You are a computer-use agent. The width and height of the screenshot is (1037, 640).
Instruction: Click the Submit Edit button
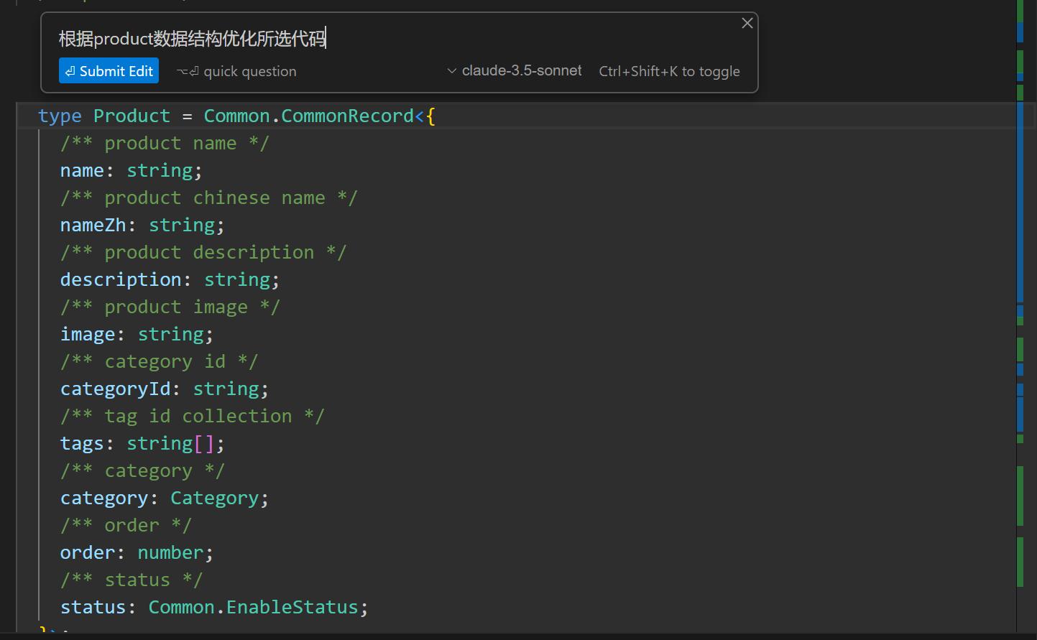(109, 71)
